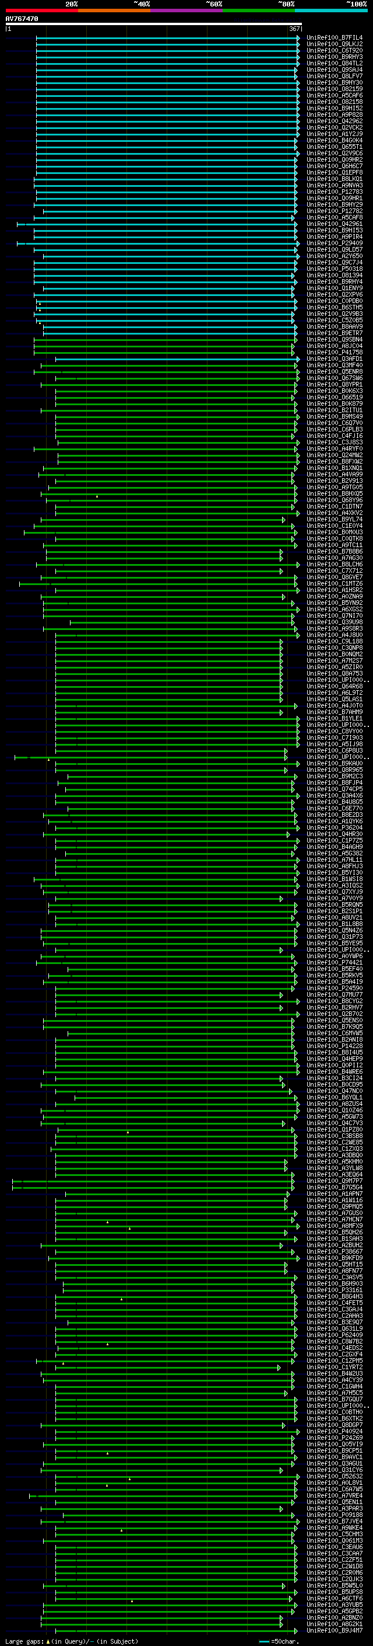Open hit UniRef100_C6T920
Viewport: 373px width, 1646px height.
point(335,50)
